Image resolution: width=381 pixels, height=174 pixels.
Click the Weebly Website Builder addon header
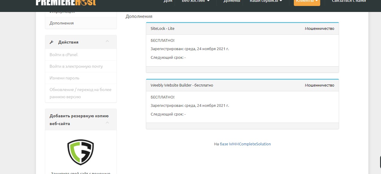coord(182,85)
